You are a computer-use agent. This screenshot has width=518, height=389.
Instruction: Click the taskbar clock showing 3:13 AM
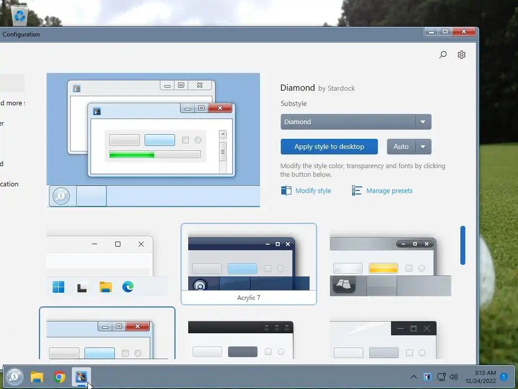tap(481, 377)
